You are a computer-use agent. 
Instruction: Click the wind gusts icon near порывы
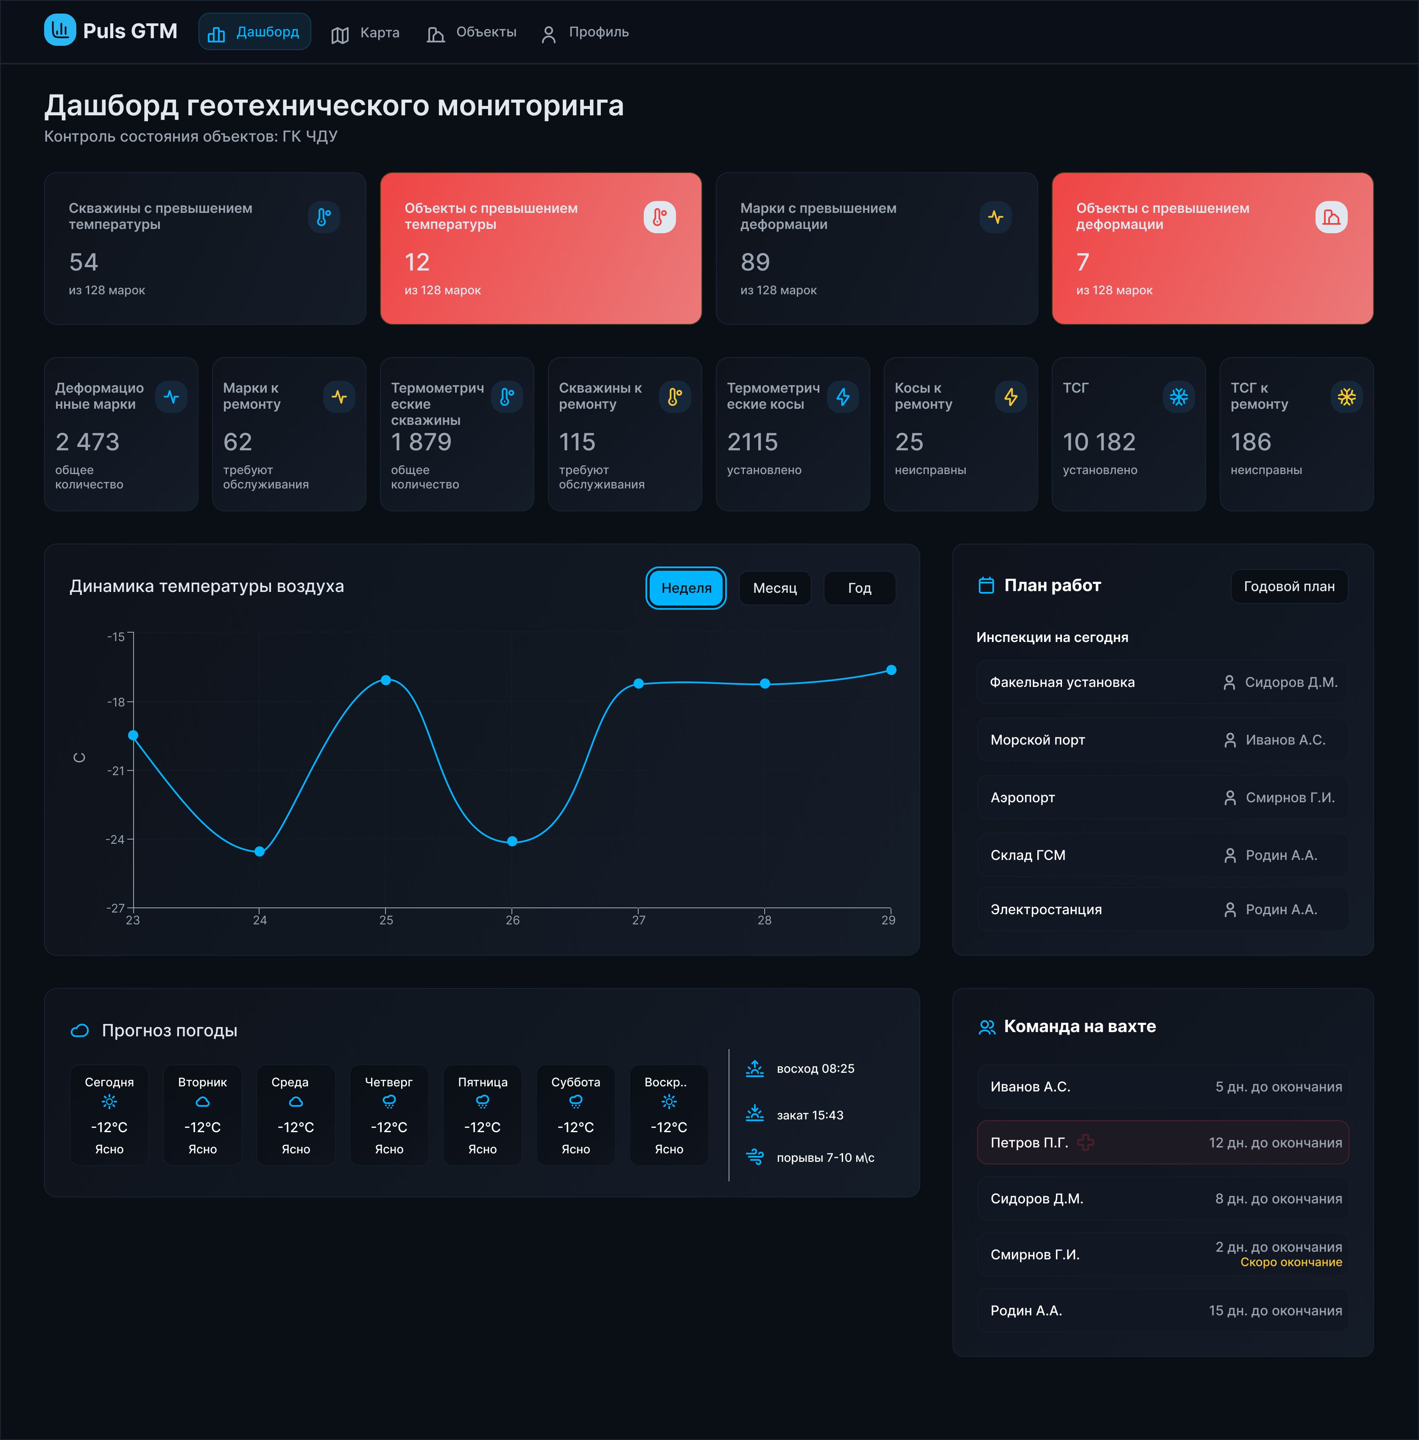(754, 1157)
